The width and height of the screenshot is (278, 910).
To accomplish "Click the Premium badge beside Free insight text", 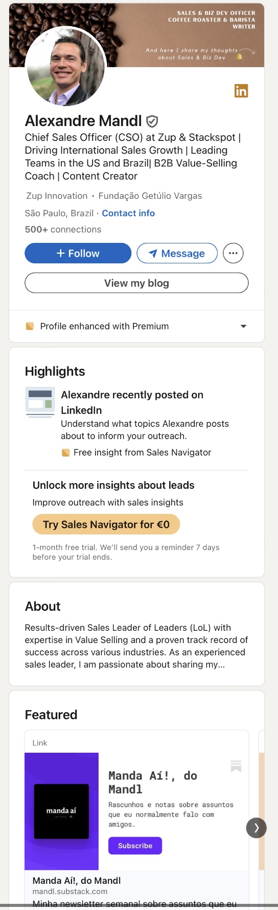I will [65, 452].
